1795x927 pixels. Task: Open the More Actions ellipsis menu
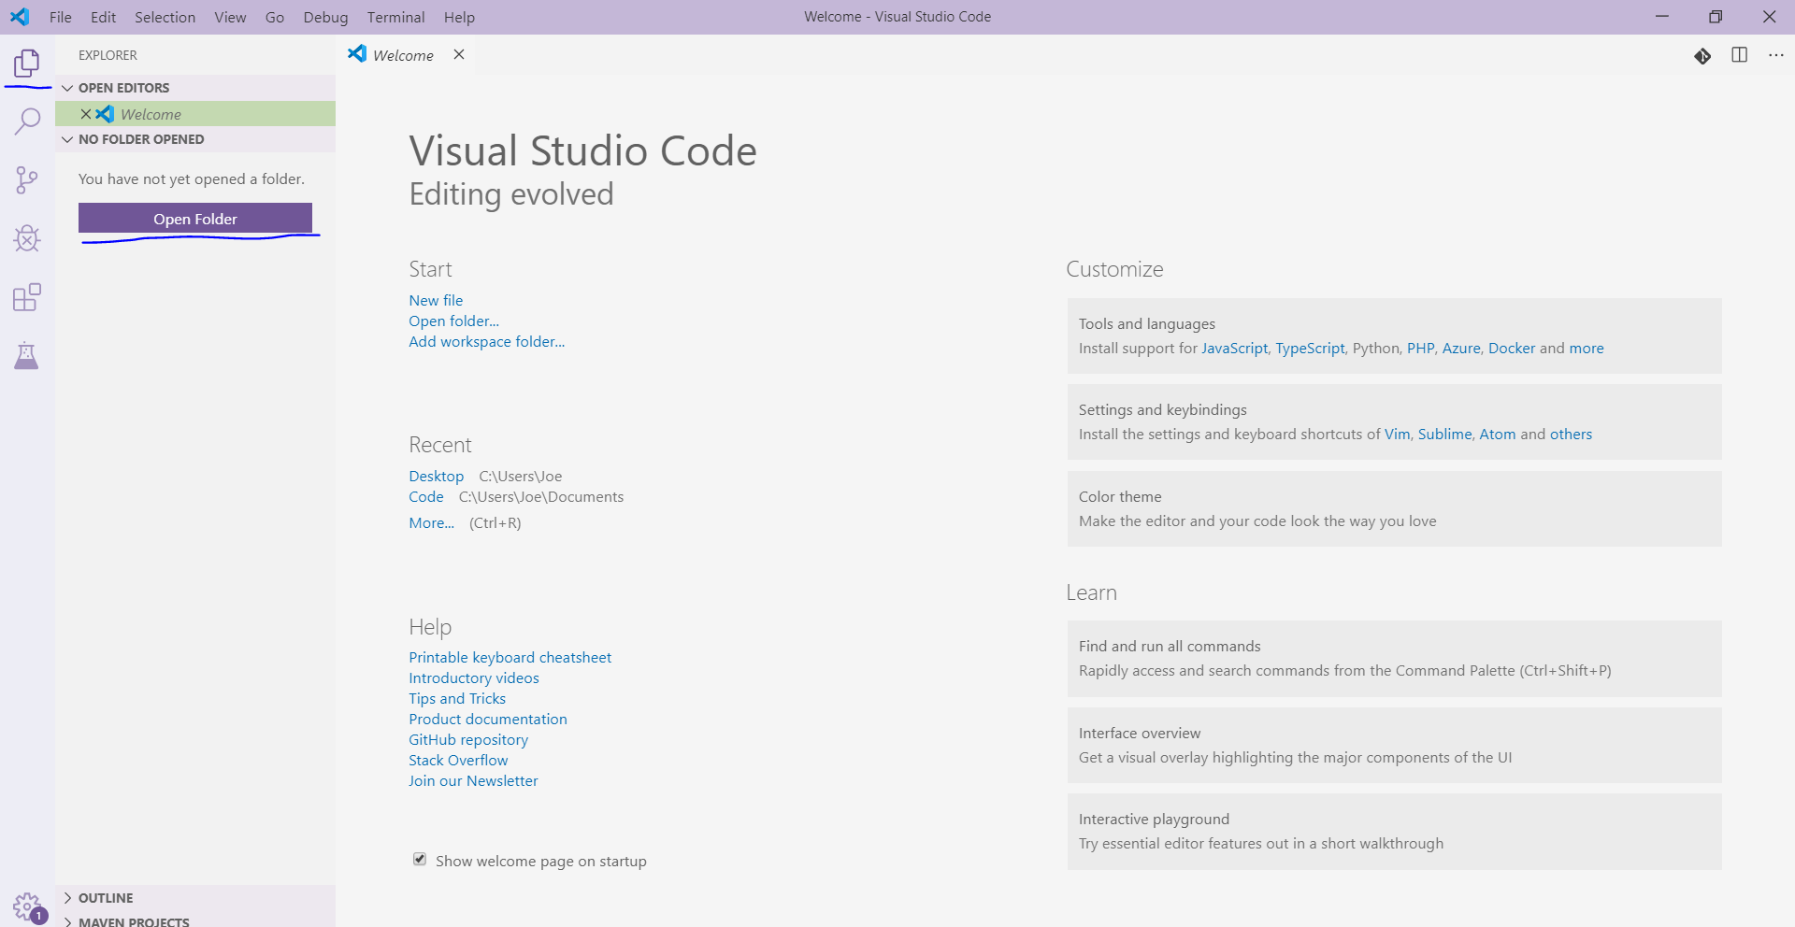(1776, 55)
